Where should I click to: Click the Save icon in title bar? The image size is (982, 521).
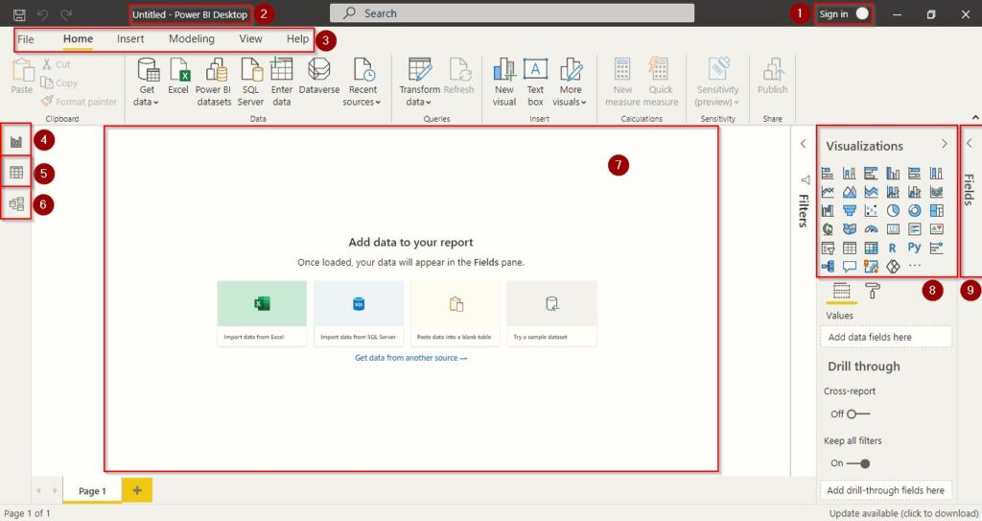tap(19, 13)
